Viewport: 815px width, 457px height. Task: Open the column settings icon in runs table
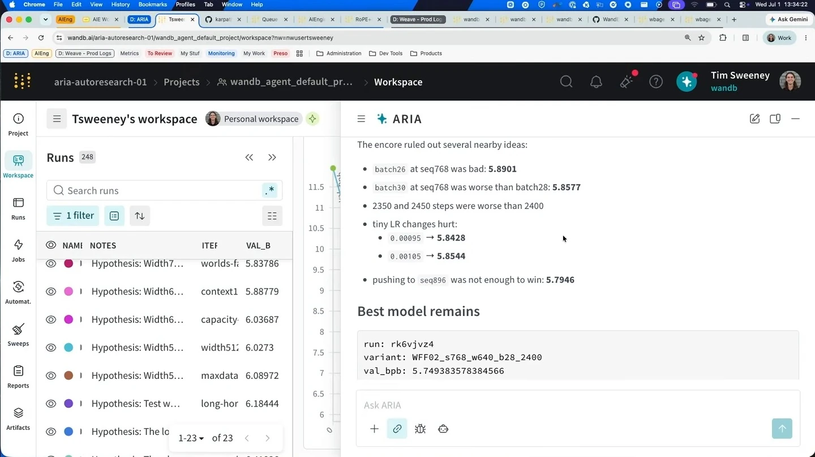(272, 216)
